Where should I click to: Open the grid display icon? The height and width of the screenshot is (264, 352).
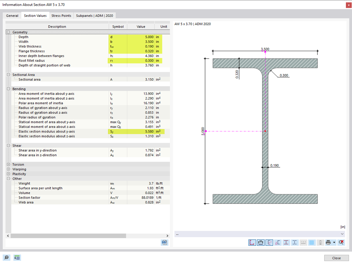[312, 243]
